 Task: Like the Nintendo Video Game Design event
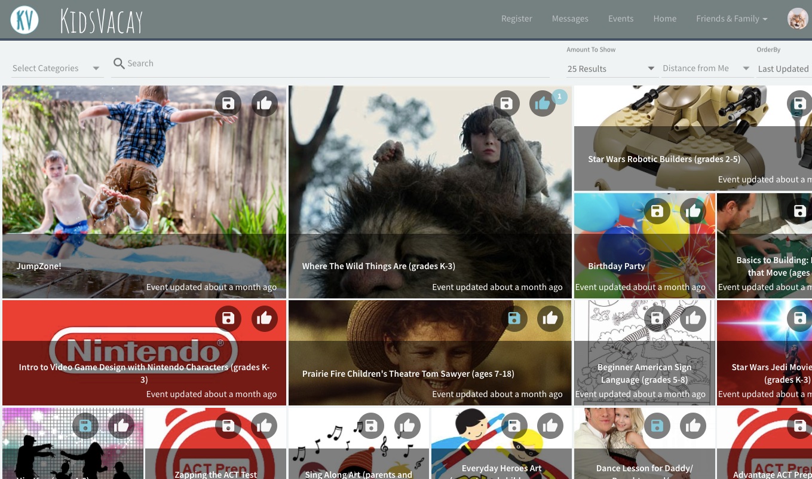[264, 319]
